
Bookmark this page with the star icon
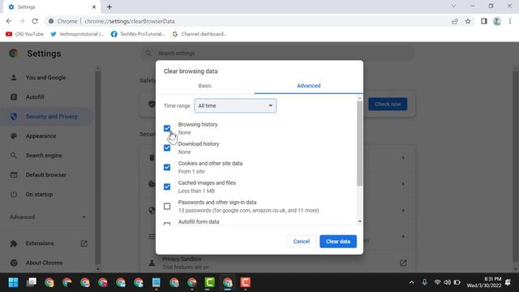(468, 21)
